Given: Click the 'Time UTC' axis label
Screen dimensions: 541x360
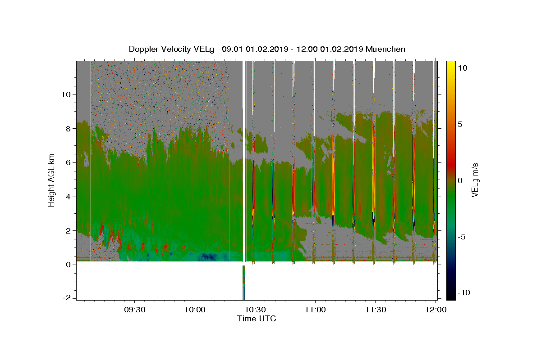Looking at the screenshot, I should (257, 319).
